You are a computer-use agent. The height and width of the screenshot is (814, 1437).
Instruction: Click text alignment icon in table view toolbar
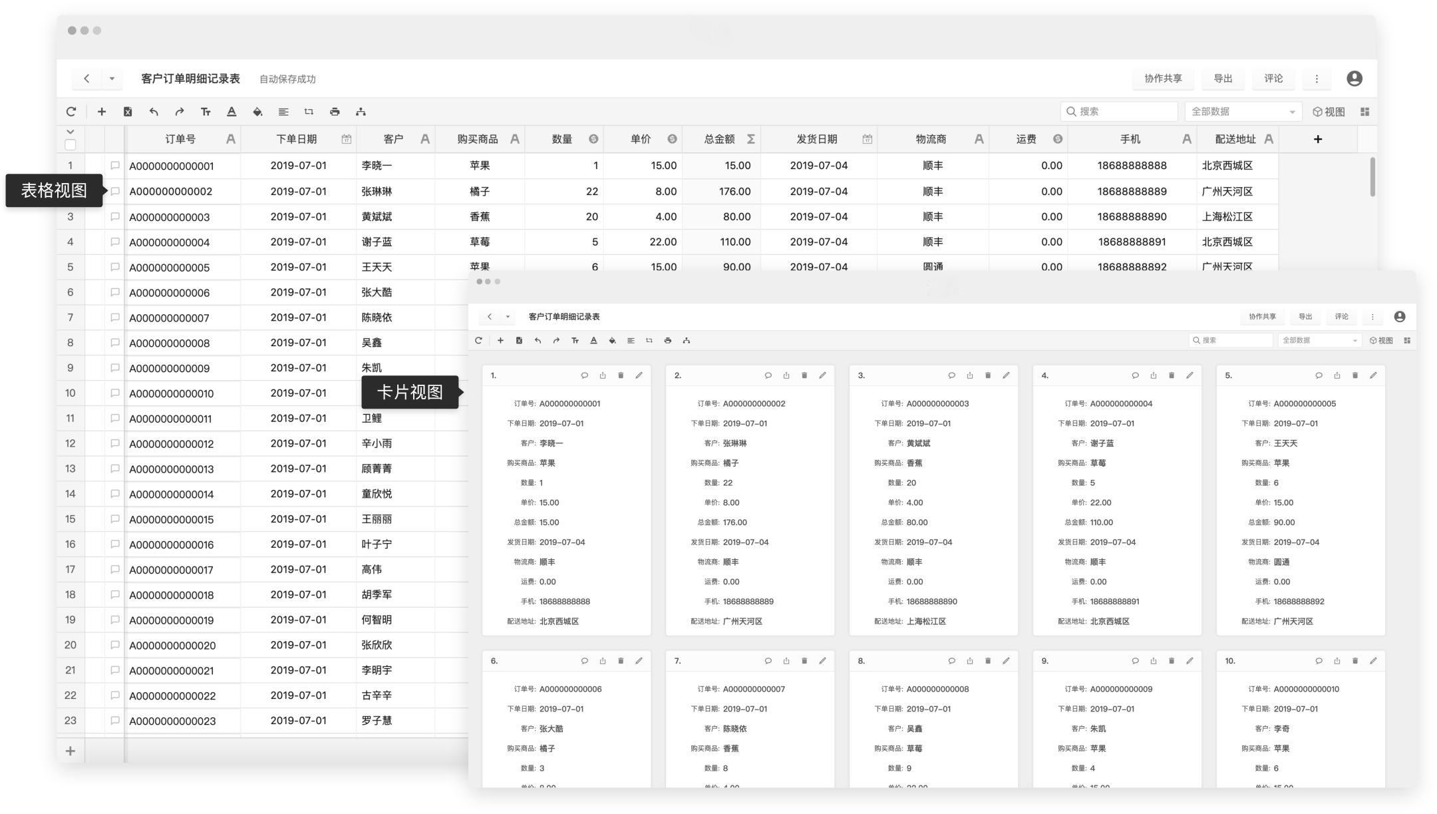tap(283, 112)
